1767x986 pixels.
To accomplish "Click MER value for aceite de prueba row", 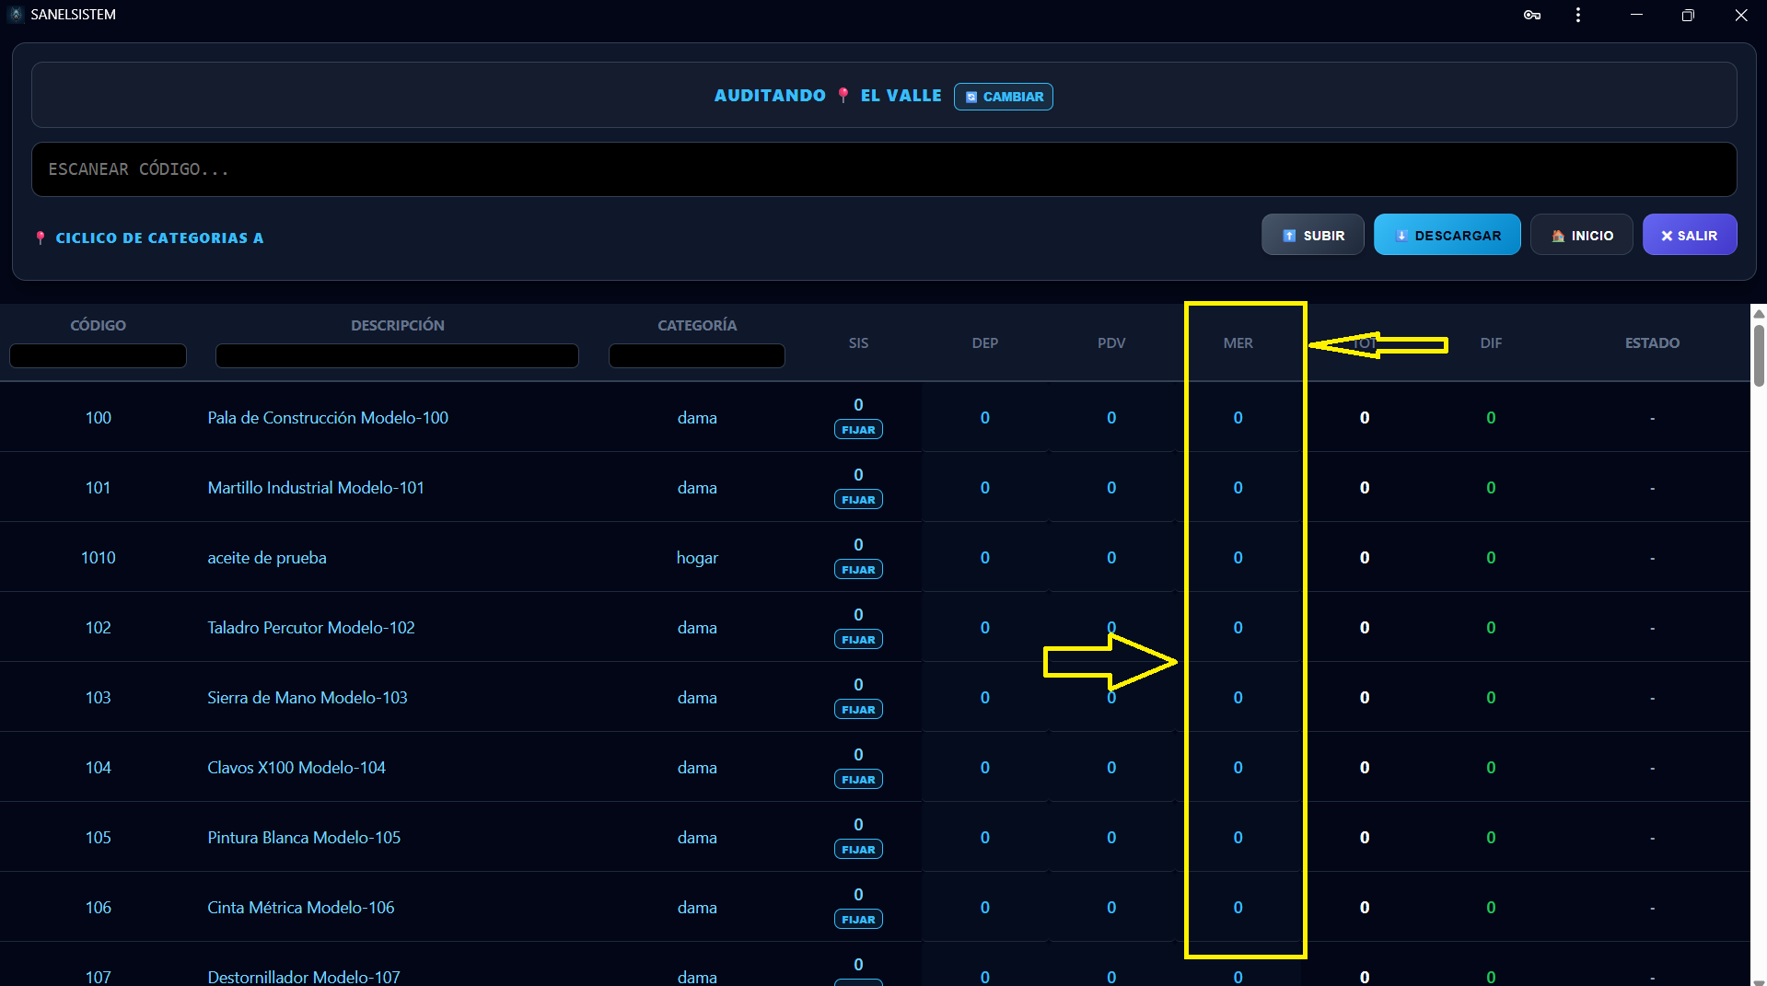I will click(1238, 558).
